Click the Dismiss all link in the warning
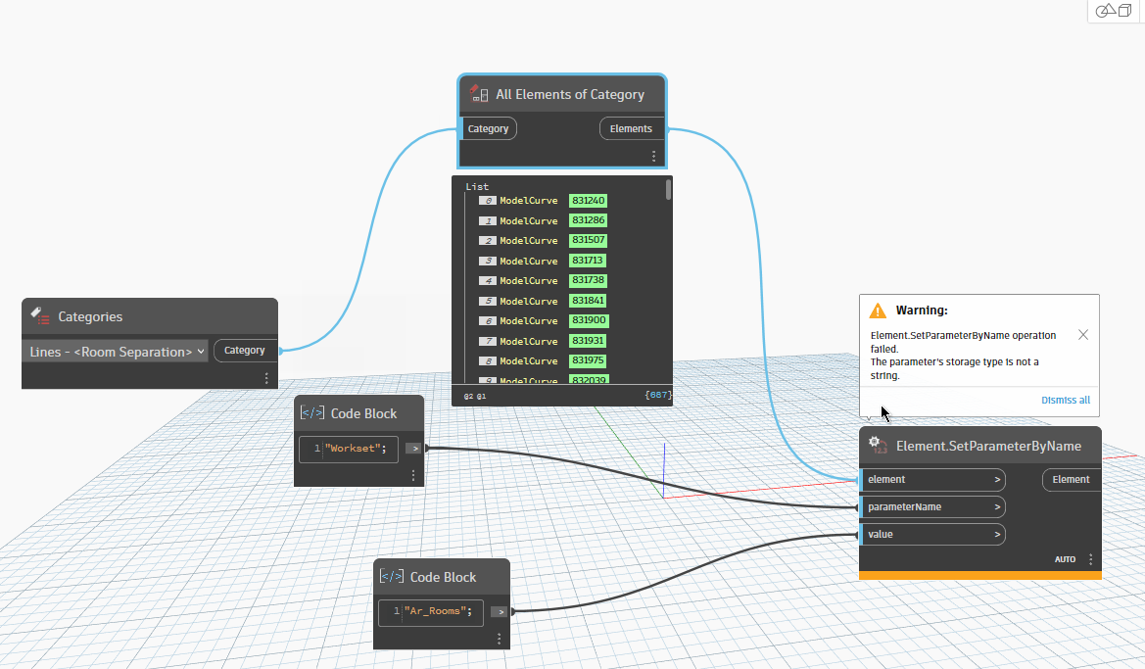Screen dimensions: 1145x669 tap(1067, 400)
